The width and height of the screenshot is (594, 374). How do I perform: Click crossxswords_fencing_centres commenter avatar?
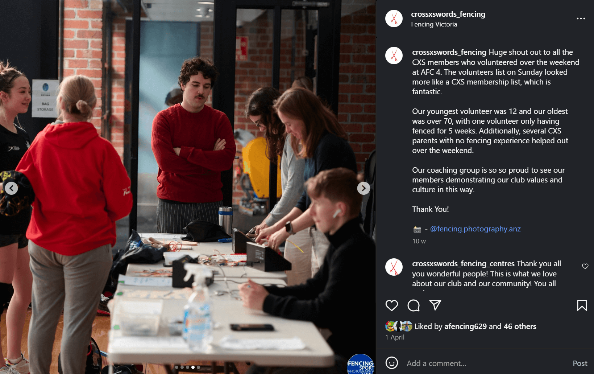click(394, 267)
